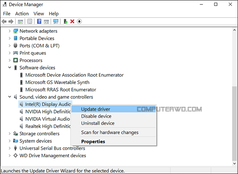Expand the System devices node

tap(10, 141)
